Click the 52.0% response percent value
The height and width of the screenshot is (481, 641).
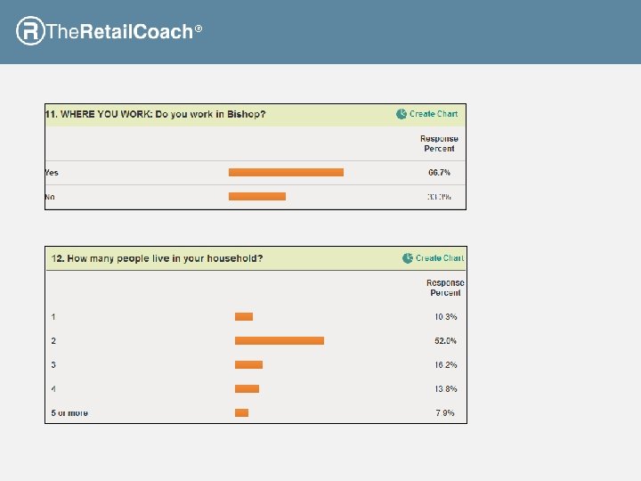point(445,341)
